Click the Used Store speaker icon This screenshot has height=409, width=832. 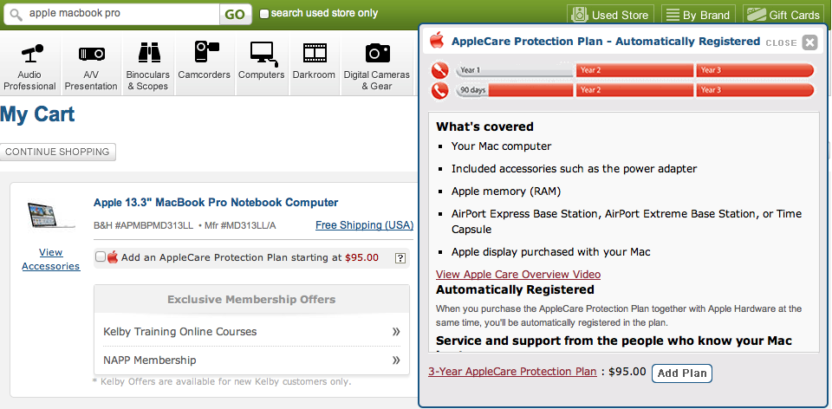click(579, 15)
